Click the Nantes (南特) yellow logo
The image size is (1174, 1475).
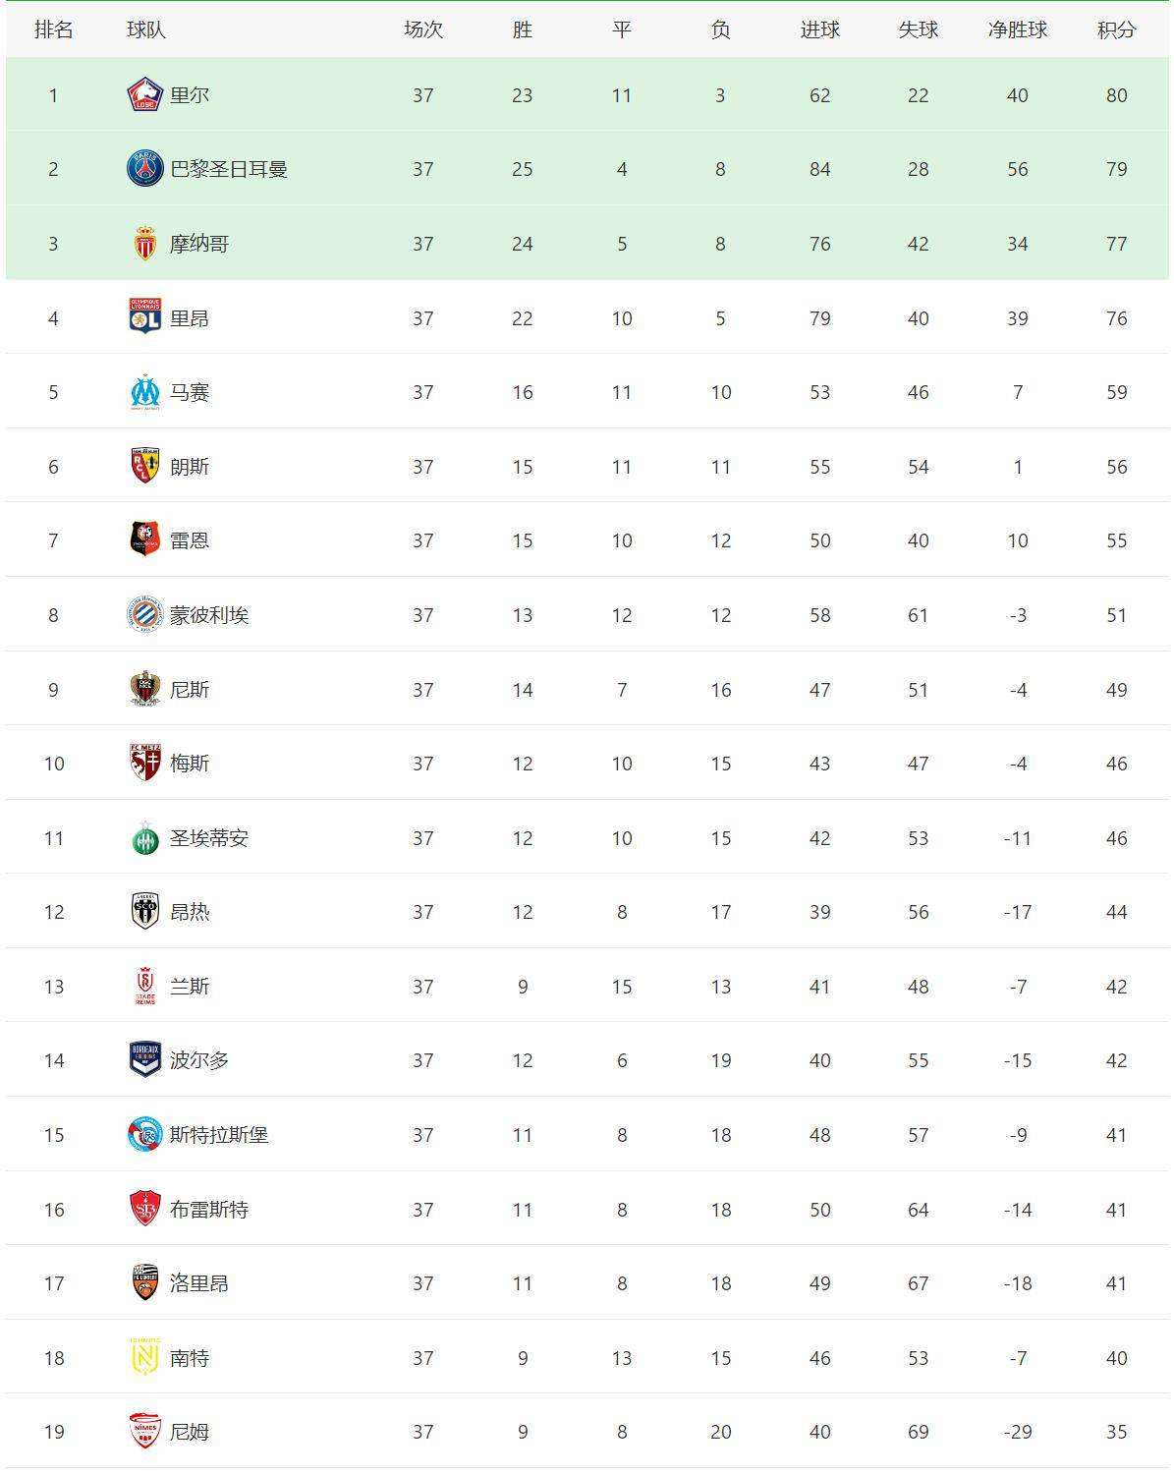(145, 1357)
